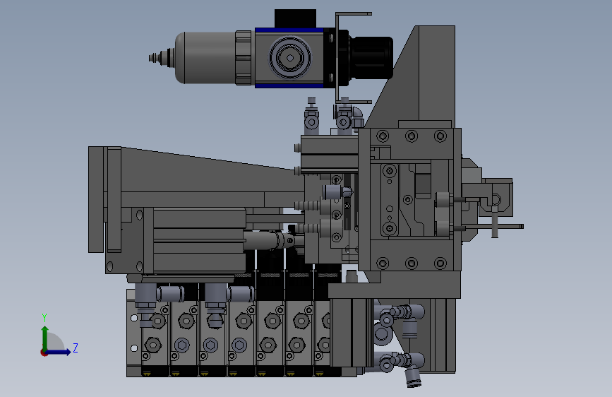The height and width of the screenshot is (397, 612).
Task: Select the round pressure gauge face on the regulator
Action: (290, 57)
